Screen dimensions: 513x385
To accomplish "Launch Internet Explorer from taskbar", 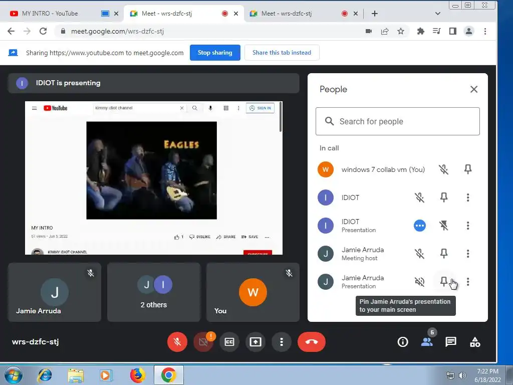I will (45, 375).
